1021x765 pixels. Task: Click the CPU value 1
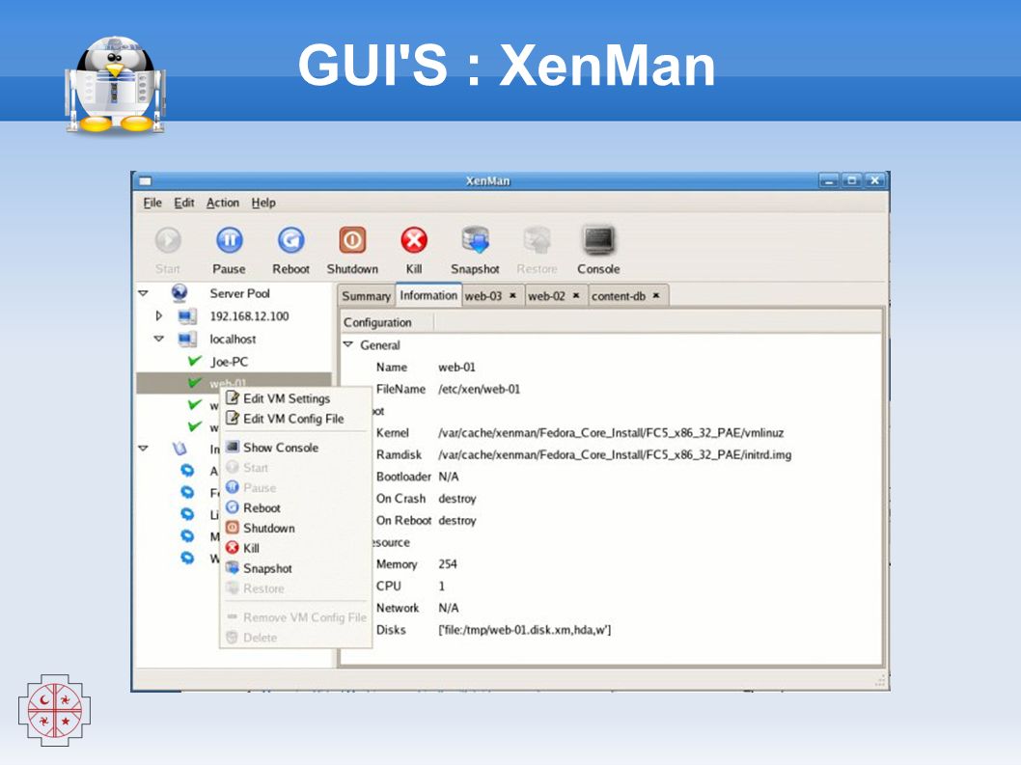pyautogui.click(x=441, y=586)
